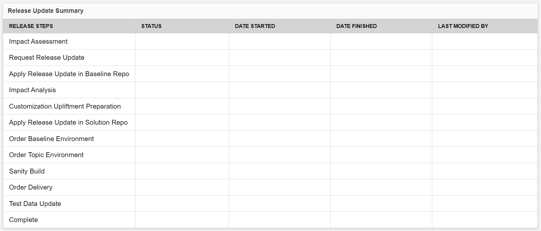Select Customization Upliftment Preparation step
The height and width of the screenshot is (231, 541).
pos(65,106)
